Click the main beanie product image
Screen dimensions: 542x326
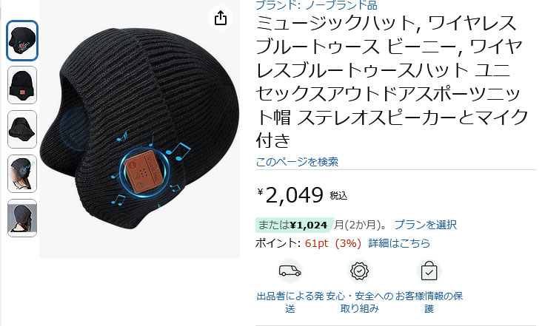click(140, 129)
